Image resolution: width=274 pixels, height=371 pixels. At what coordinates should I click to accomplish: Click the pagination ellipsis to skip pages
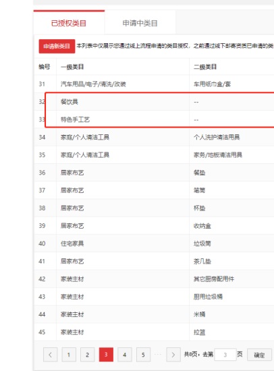tap(158, 354)
